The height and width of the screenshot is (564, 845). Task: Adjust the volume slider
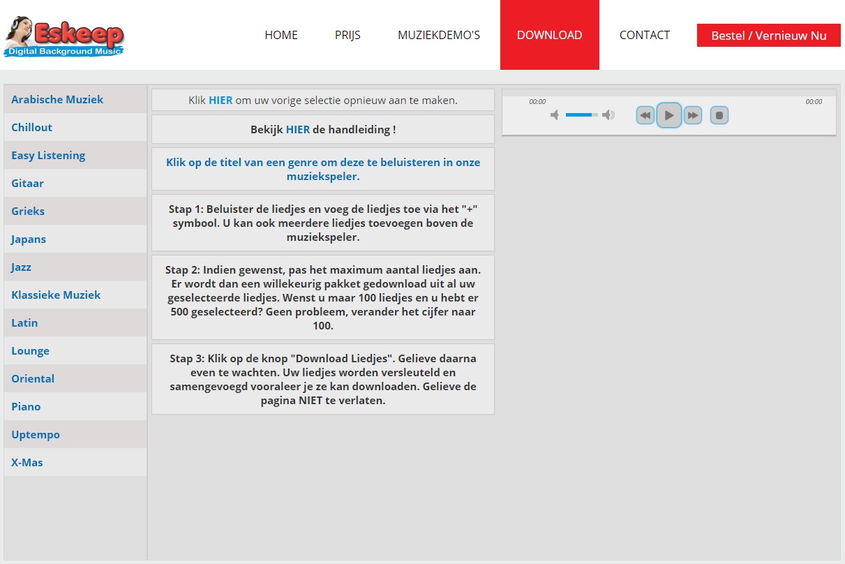point(582,114)
